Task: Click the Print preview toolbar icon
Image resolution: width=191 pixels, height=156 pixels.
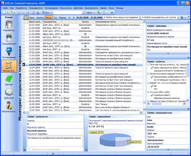Action: tap(33, 13)
